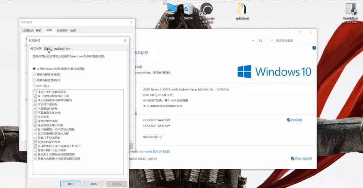
Task: Click 更改产品密钥 link
Action: pyautogui.click(x=303, y=159)
